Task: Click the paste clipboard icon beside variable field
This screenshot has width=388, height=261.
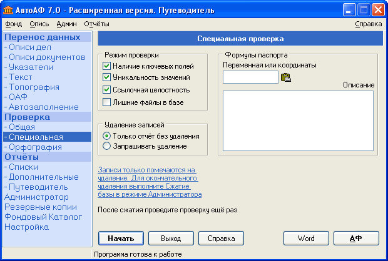Action: pos(286,77)
